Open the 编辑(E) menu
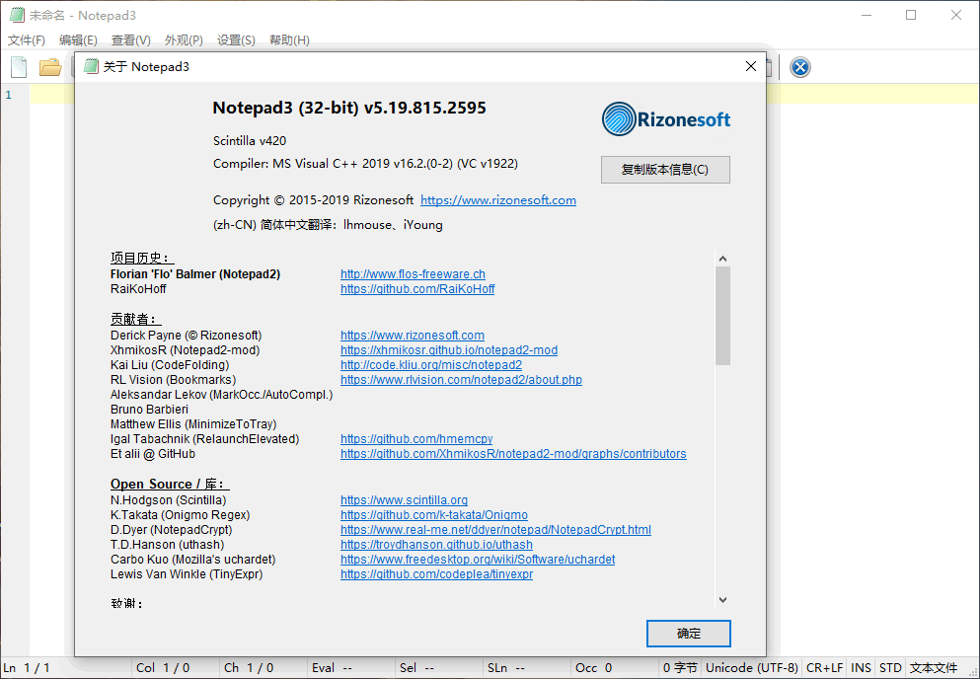Viewport: 980px width, 679px height. (78, 40)
